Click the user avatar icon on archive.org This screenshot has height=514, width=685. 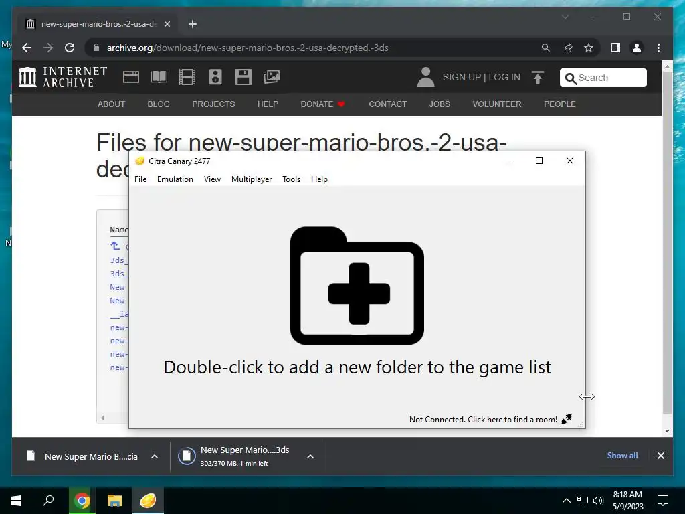coord(425,77)
